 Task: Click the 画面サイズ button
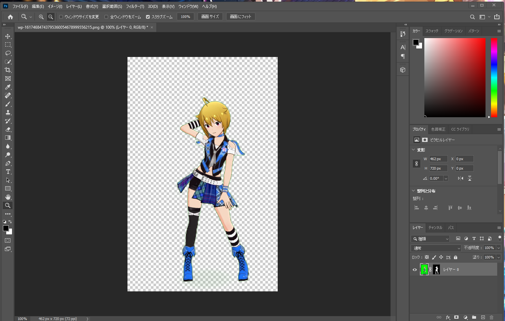(210, 17)
